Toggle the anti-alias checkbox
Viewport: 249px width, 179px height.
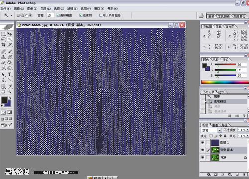pyautogui.click(x=58, y=15)
